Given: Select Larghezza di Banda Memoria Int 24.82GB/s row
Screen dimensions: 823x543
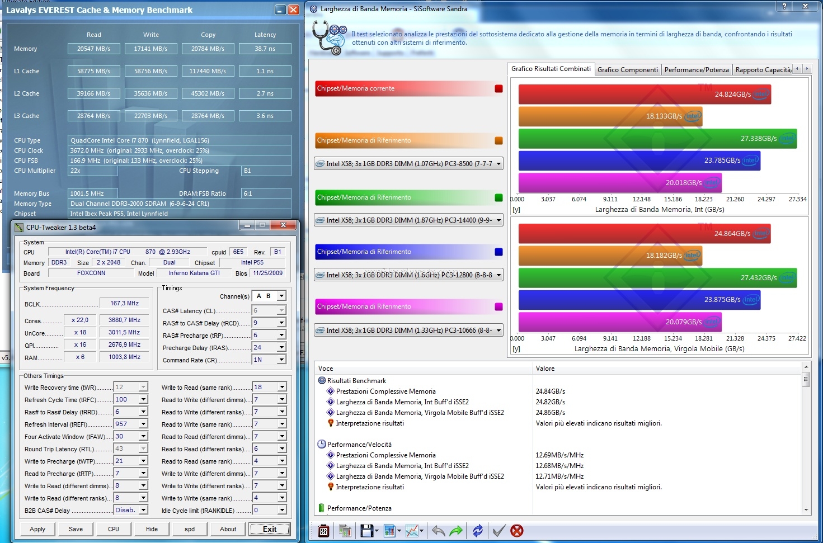Looking at the screenshot, I should tap(558, 402).
